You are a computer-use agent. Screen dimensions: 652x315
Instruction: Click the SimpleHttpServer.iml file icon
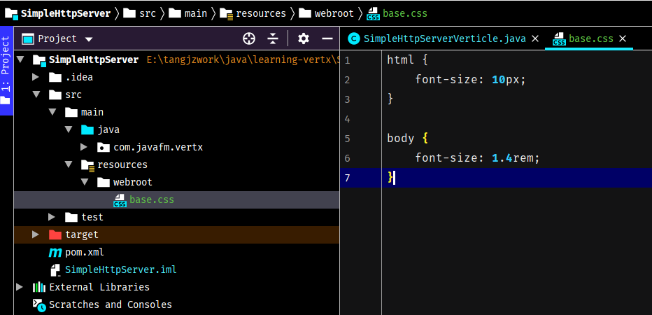coord(55,269)
